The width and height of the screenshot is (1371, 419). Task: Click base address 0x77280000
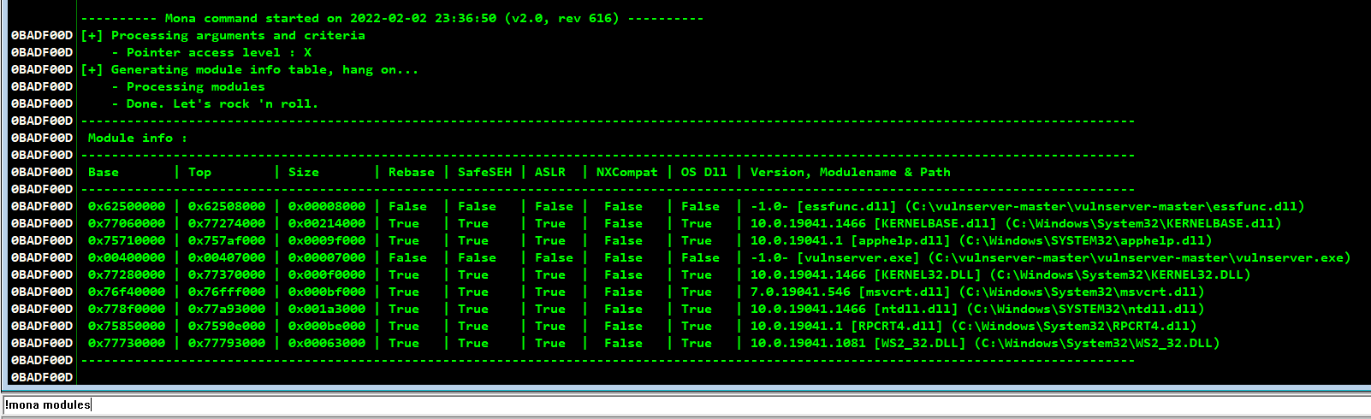coord(127,274)
